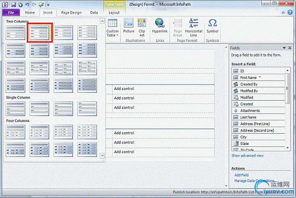This screenshot has width=296, height=198.
Task: Click the Hyperlink globe icon
Action: [160, 27]
